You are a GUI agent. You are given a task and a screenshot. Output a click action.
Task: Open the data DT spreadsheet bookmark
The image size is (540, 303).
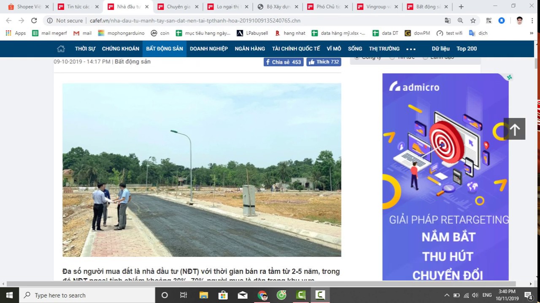(x=385, y=33)
